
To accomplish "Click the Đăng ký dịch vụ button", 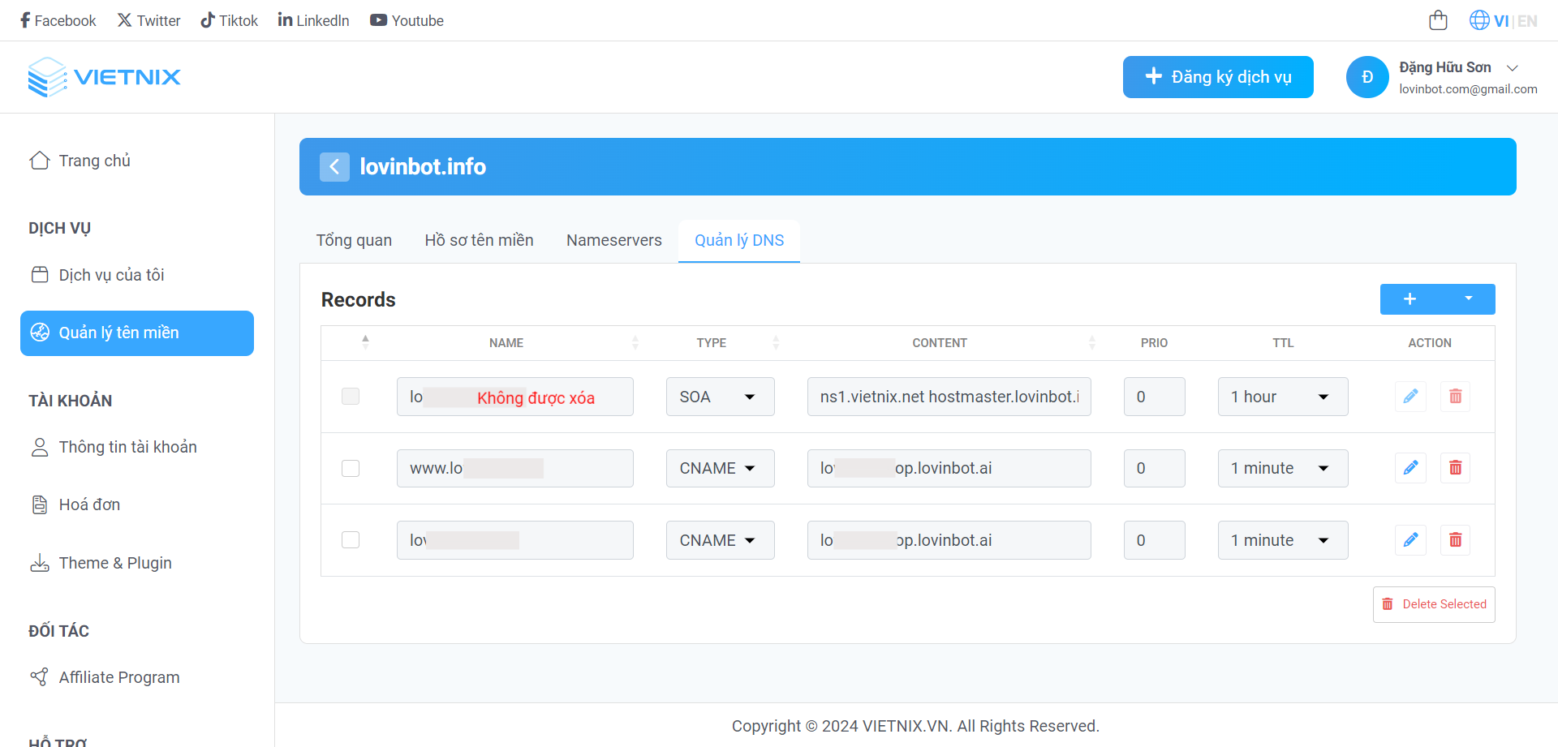I will click(x=1217, y=77).
